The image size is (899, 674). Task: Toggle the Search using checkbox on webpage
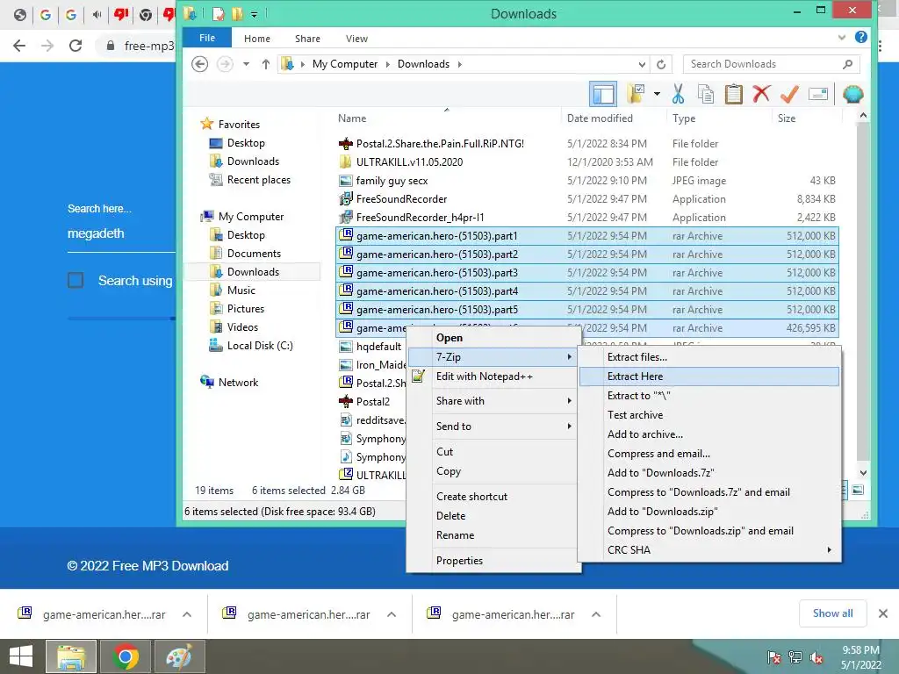point(76,281)
